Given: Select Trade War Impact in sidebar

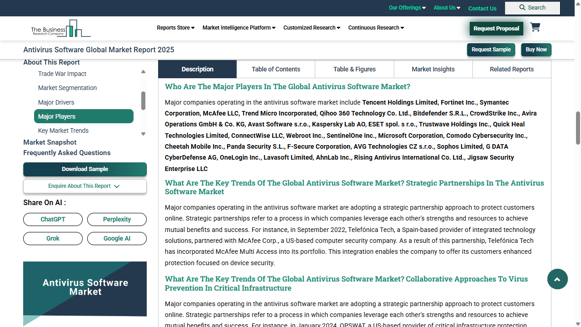Looking at the screenshot, I should coord(62,74).
